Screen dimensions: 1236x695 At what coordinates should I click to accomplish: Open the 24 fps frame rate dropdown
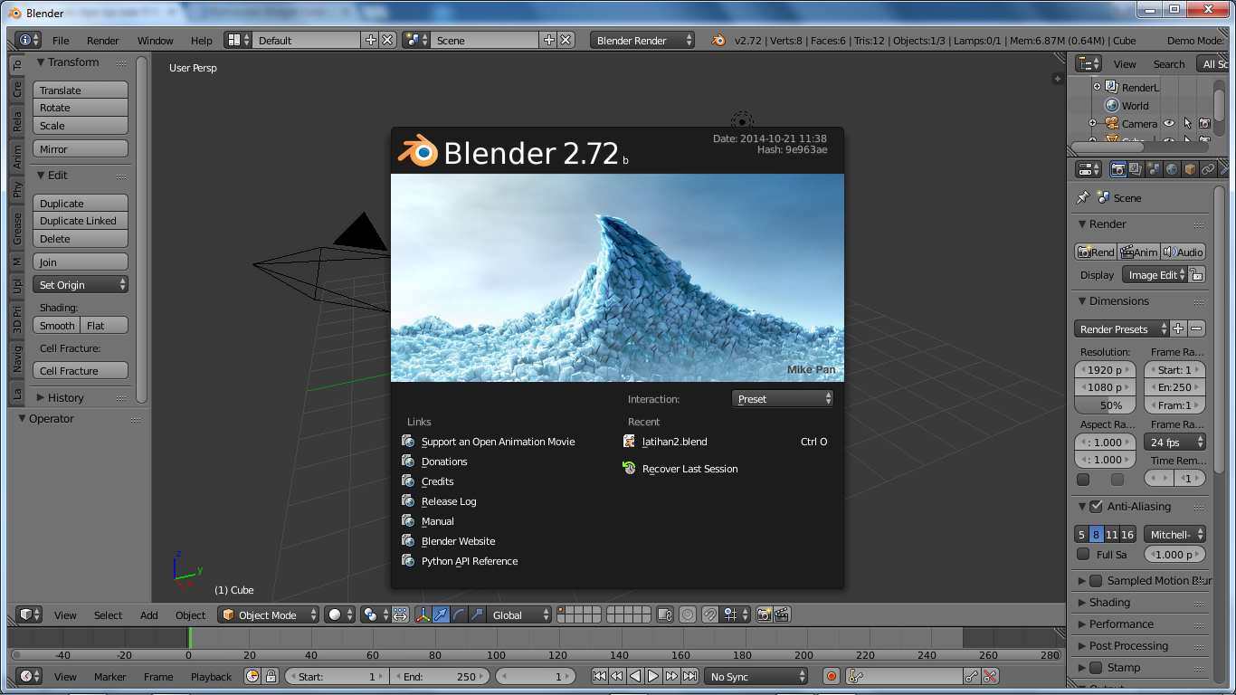[1174, 442]
